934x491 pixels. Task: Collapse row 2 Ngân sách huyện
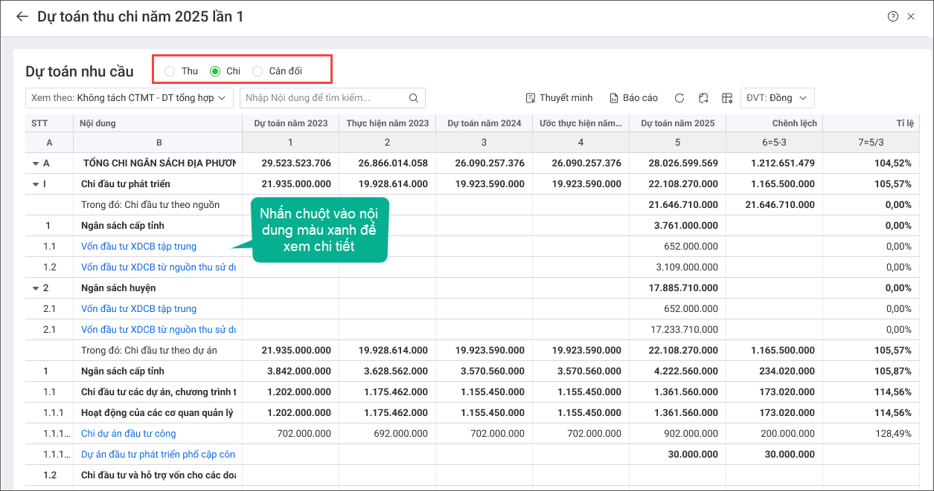(x=36, y=288)
